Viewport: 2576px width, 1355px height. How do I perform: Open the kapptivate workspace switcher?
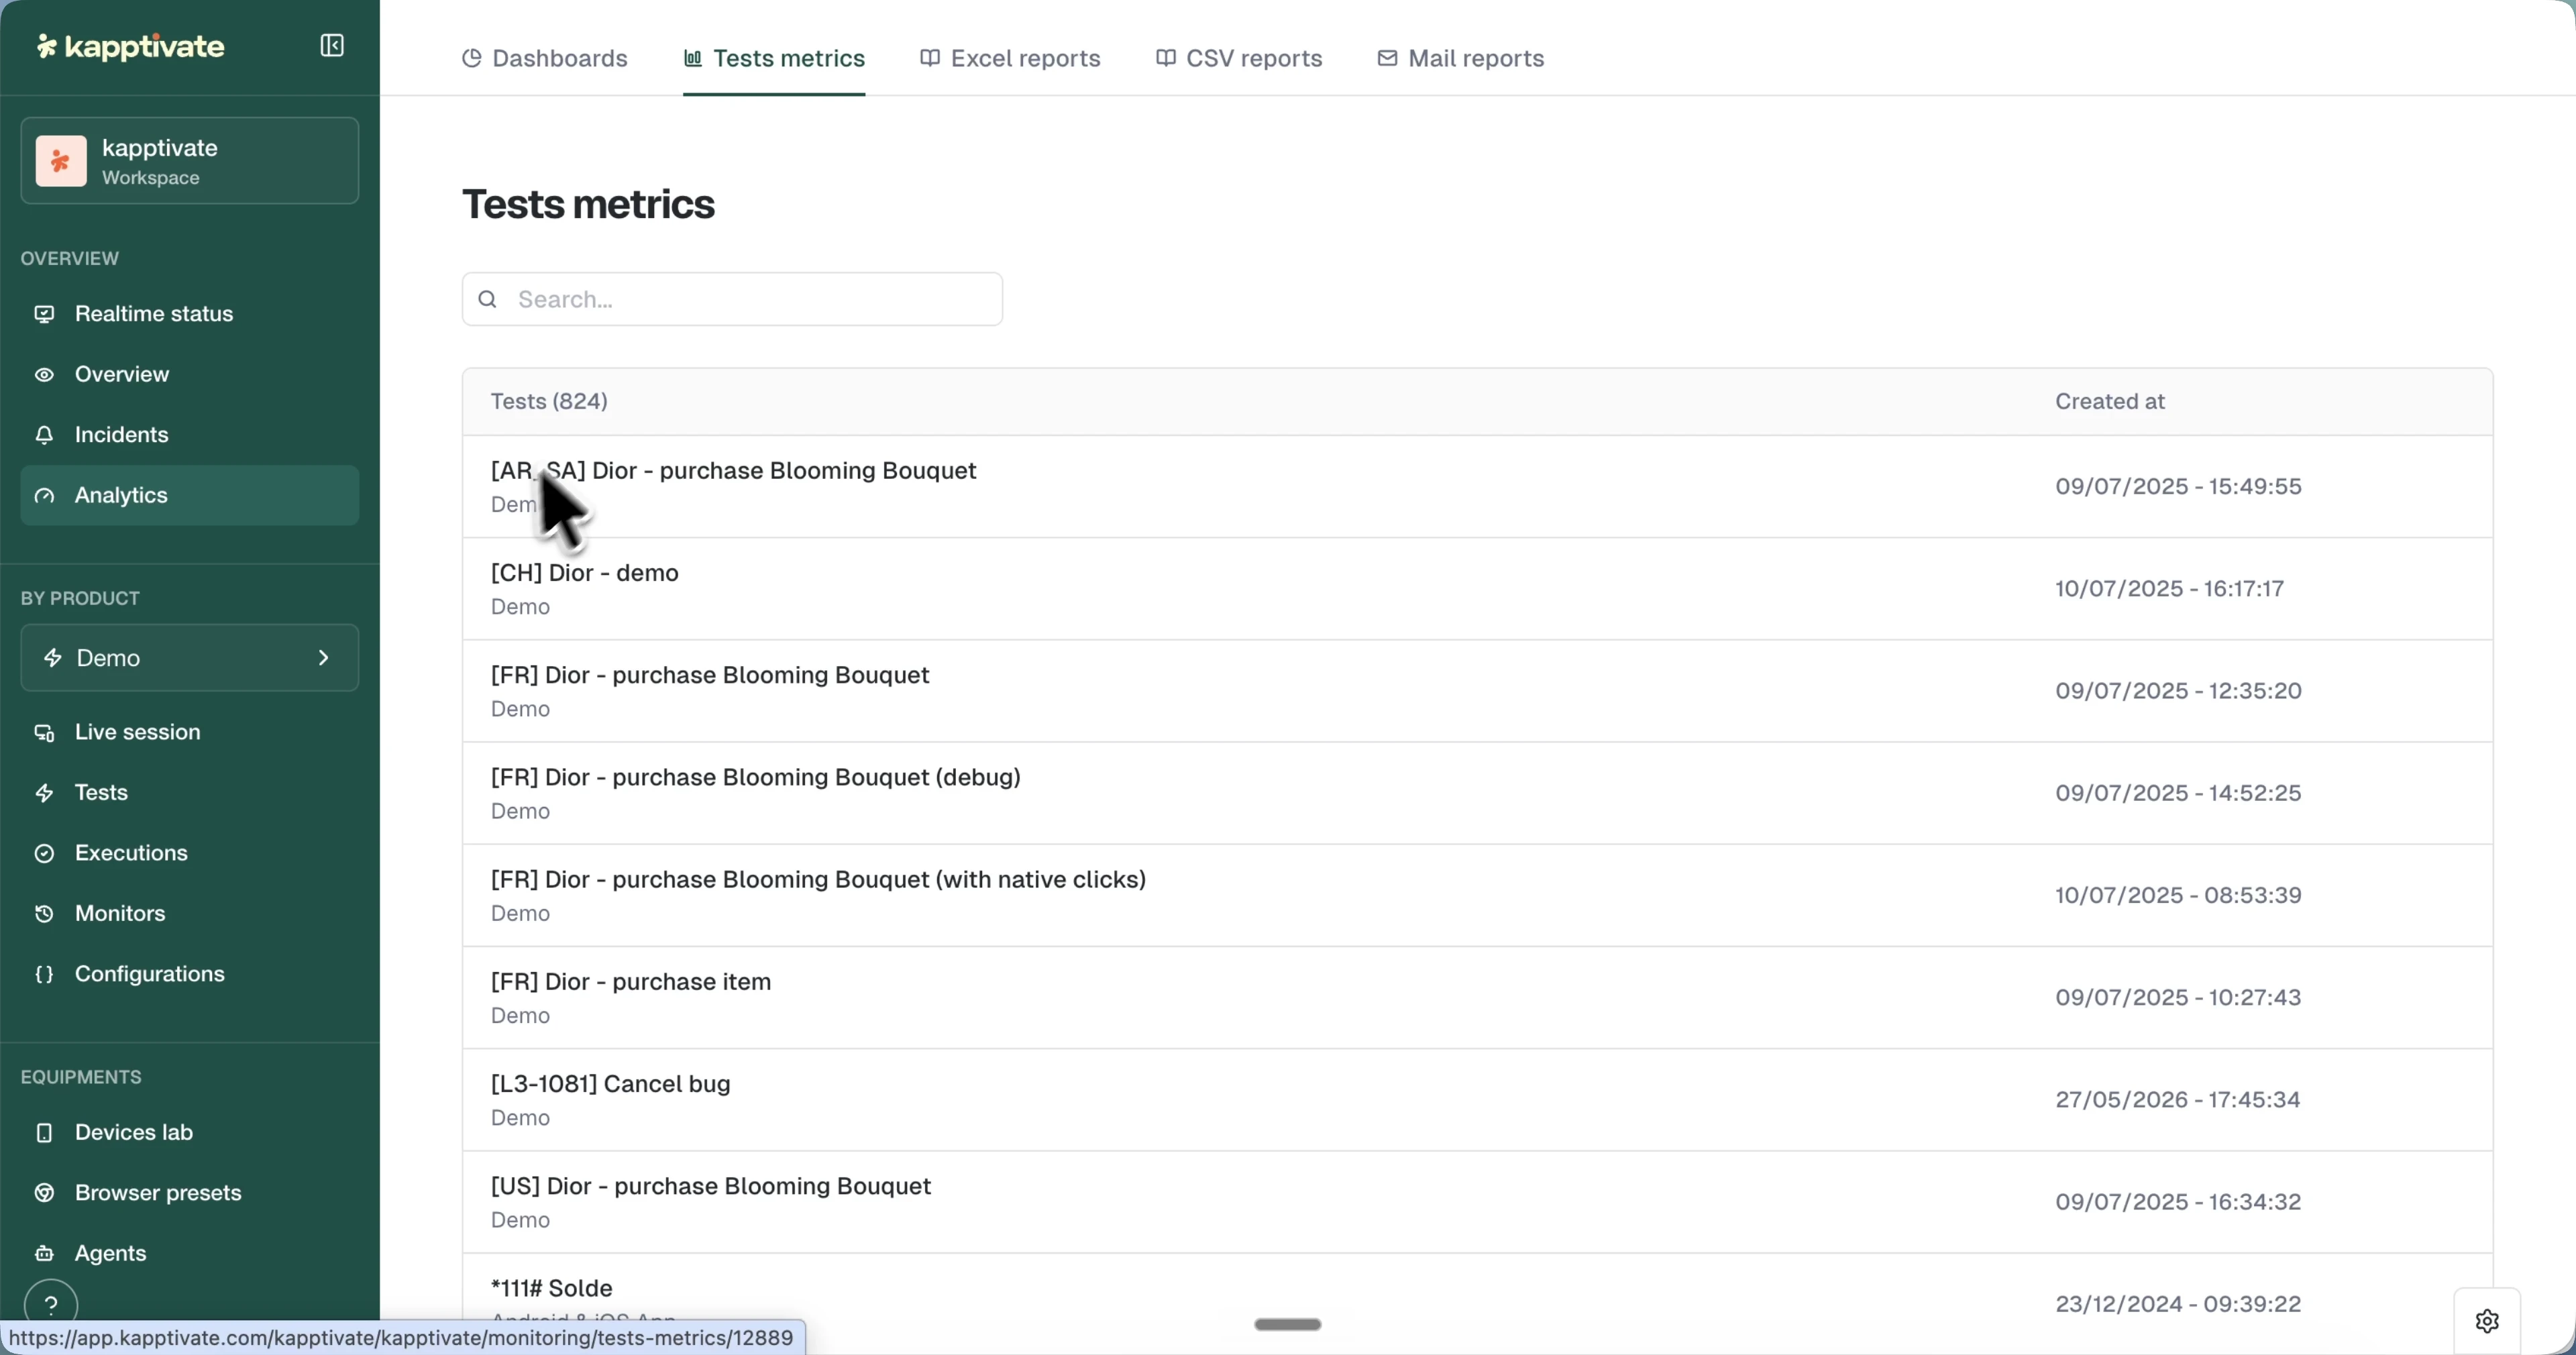tap(190, 161)
